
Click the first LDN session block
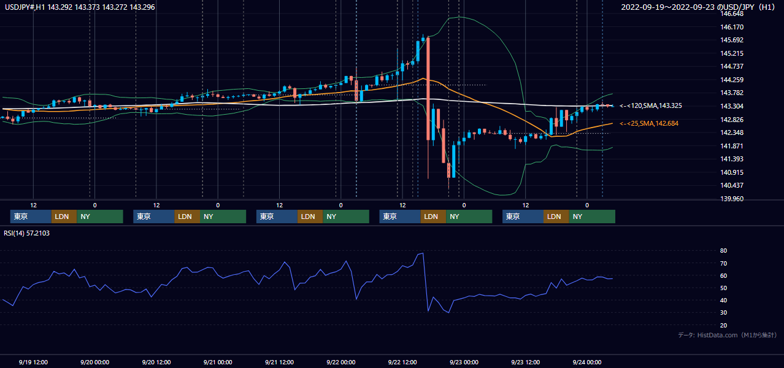click(64, 217)
